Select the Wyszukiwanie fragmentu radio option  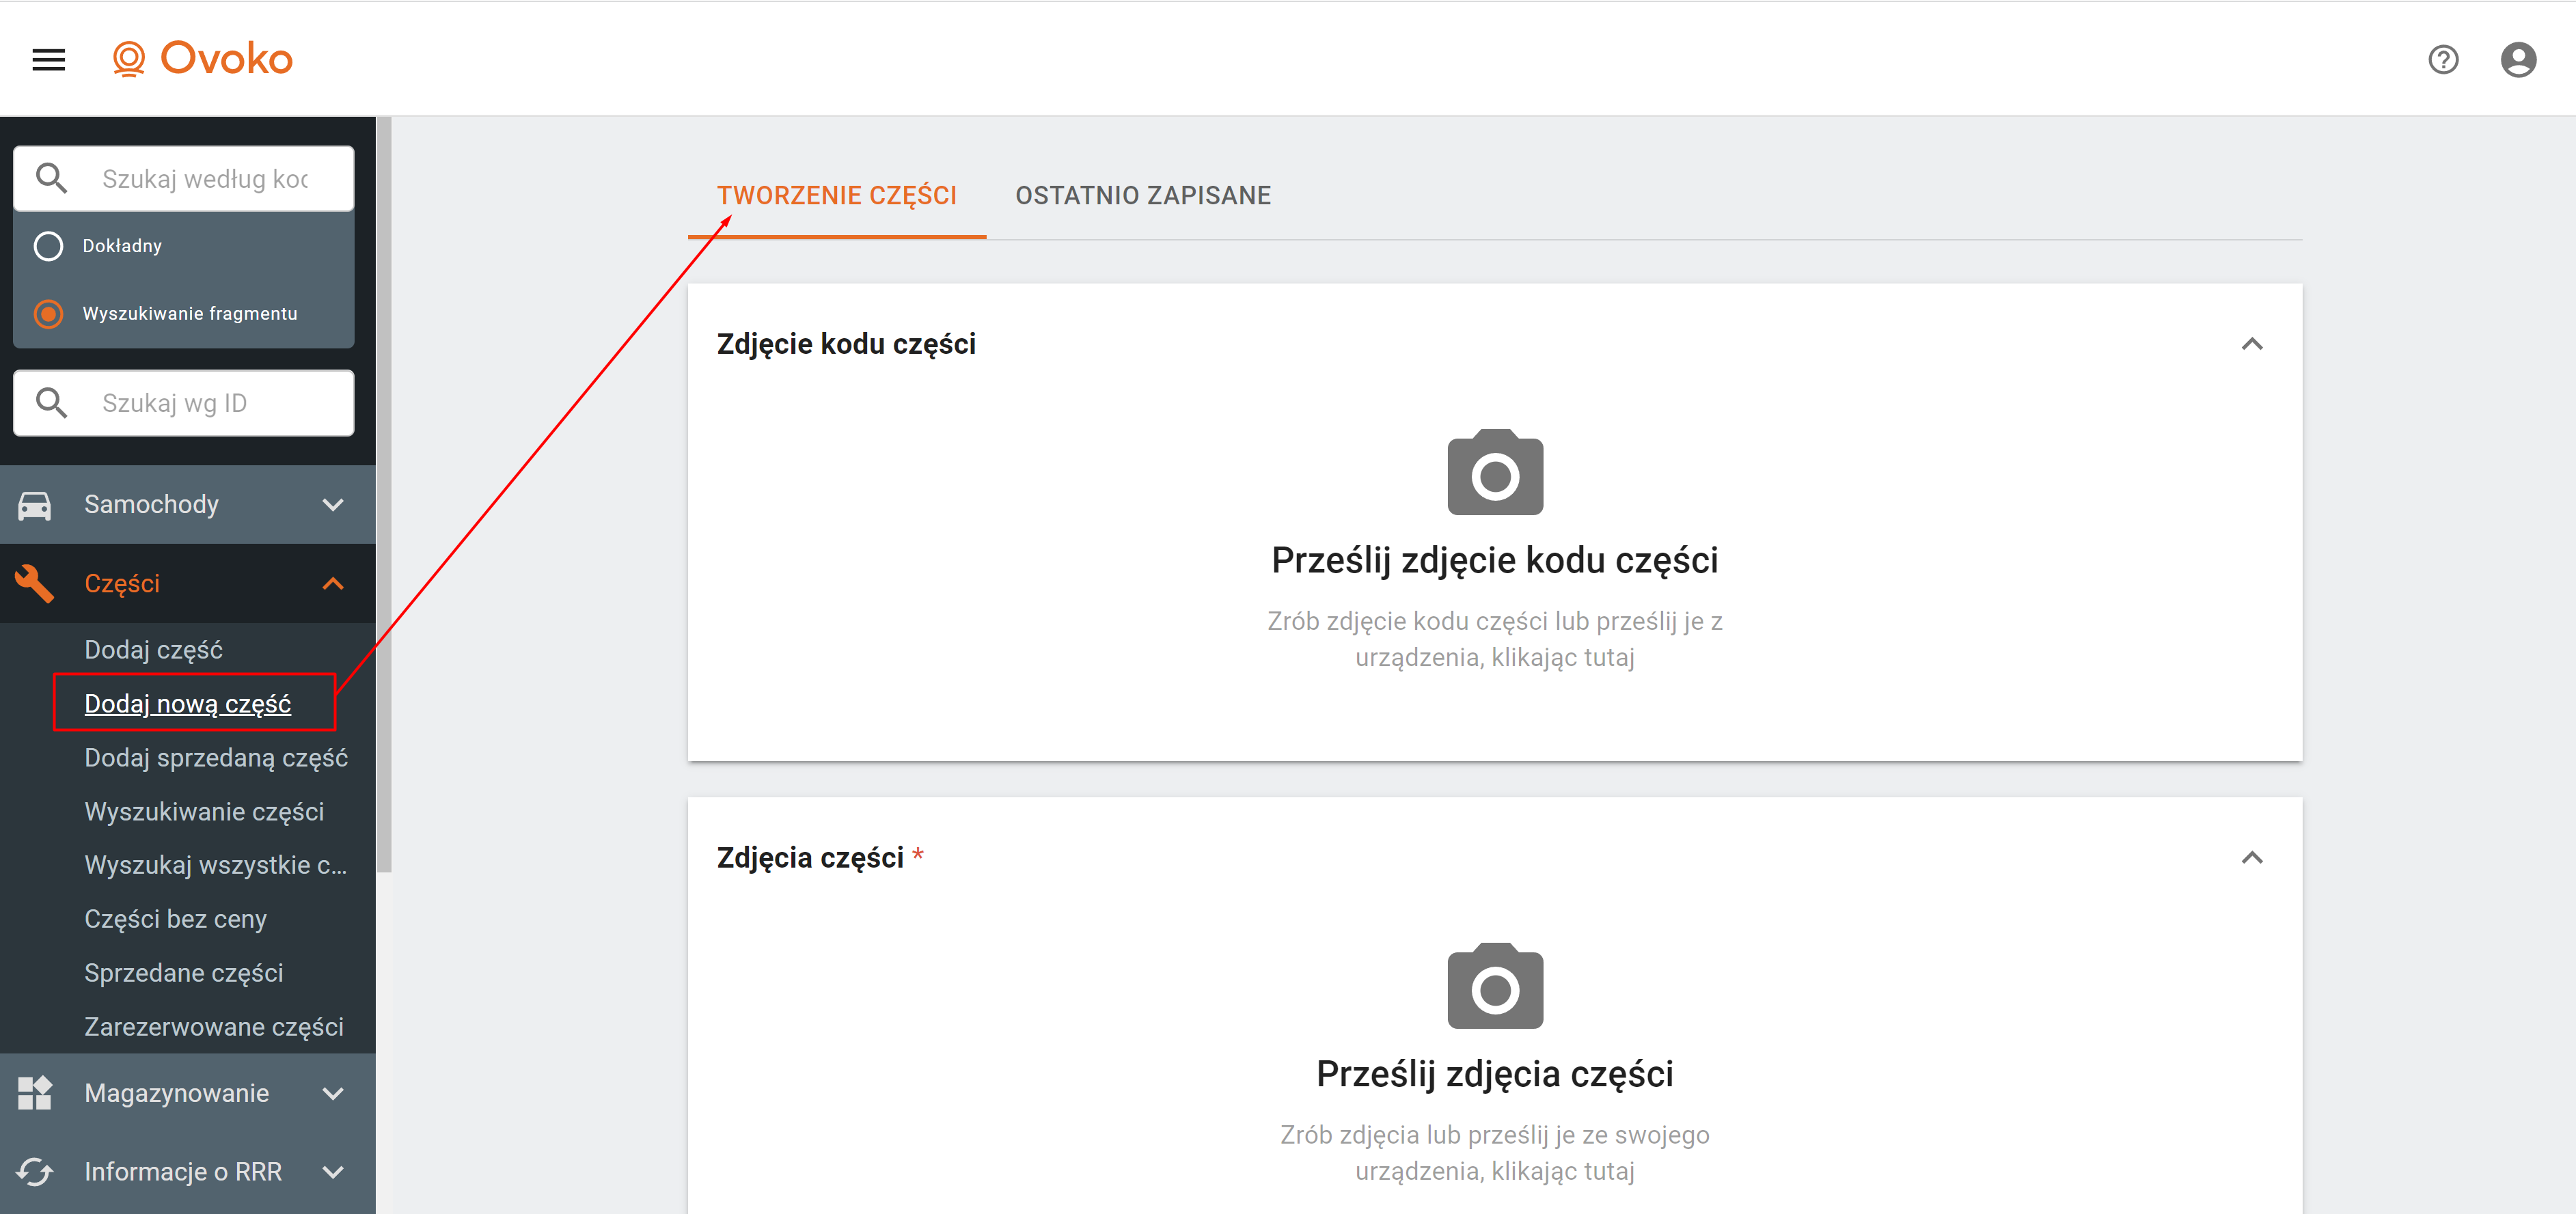[48, 314]
